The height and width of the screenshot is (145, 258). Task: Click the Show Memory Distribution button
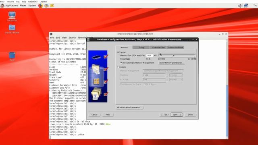coord(171,63)
